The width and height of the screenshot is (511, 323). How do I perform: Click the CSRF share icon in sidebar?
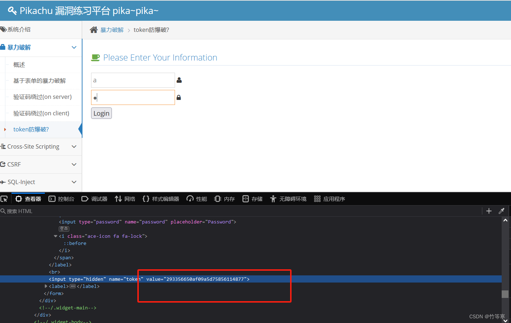pos(3,164)
